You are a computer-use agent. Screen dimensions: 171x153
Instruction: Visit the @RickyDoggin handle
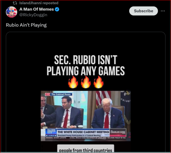point(33,15)
